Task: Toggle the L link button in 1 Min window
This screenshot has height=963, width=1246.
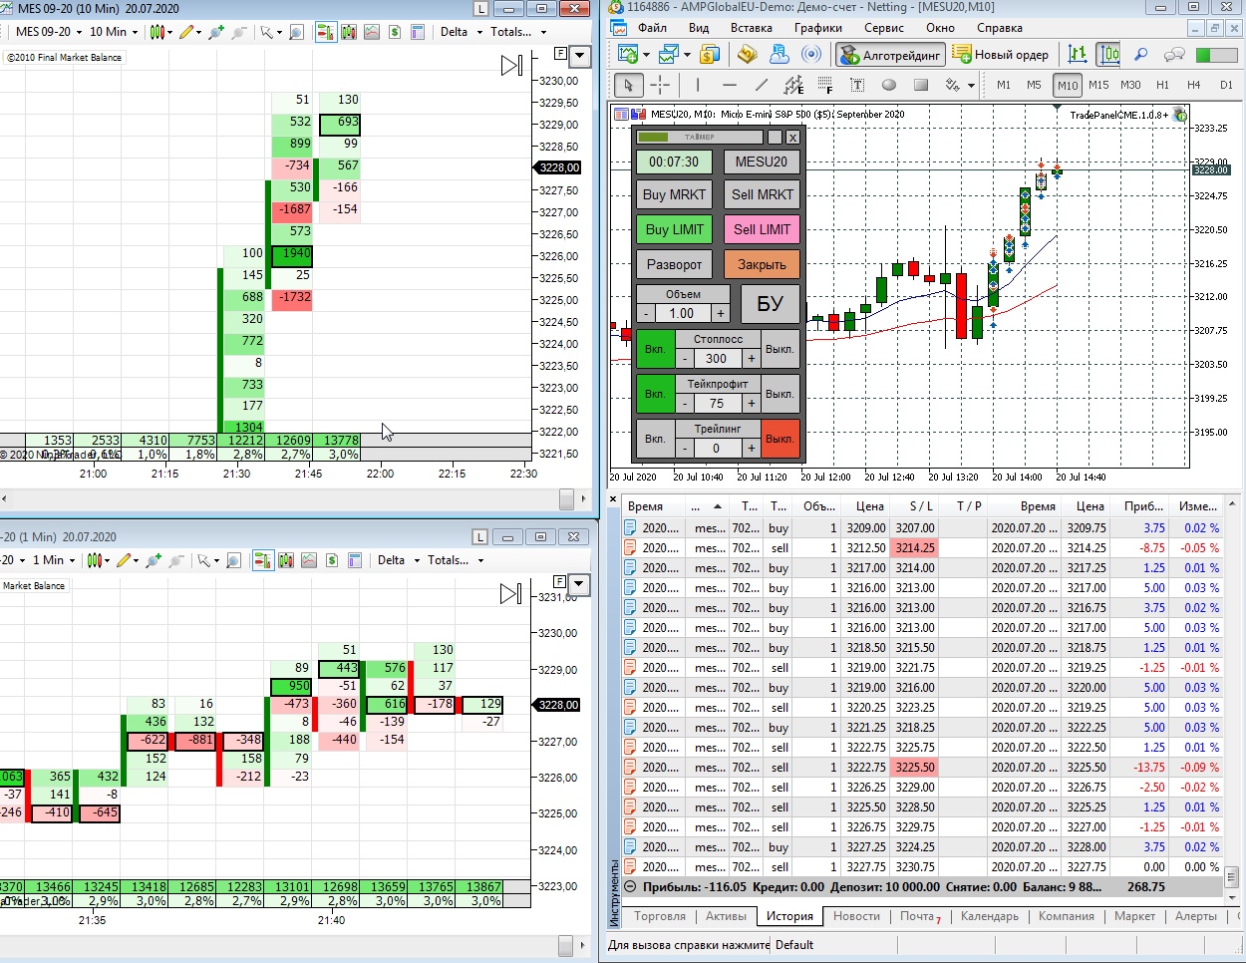Action: click(480, 536)
